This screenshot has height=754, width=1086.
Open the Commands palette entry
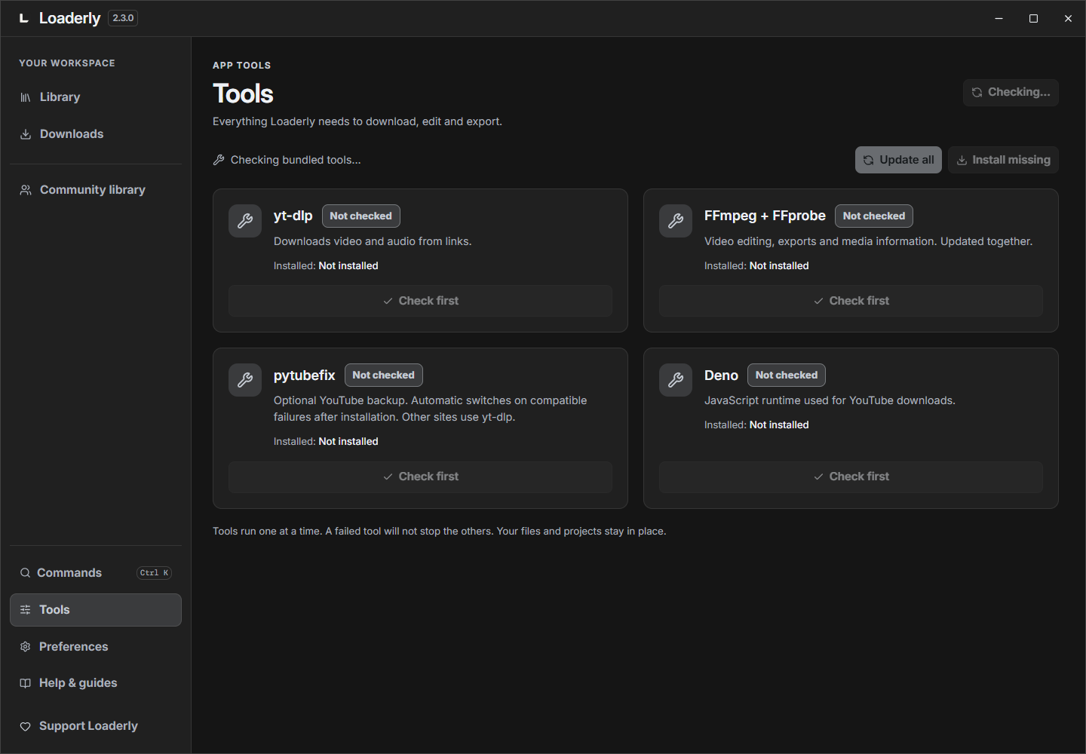(96, 573)
